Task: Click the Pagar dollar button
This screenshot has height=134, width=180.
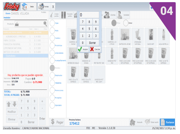Action: coord(57,122)
